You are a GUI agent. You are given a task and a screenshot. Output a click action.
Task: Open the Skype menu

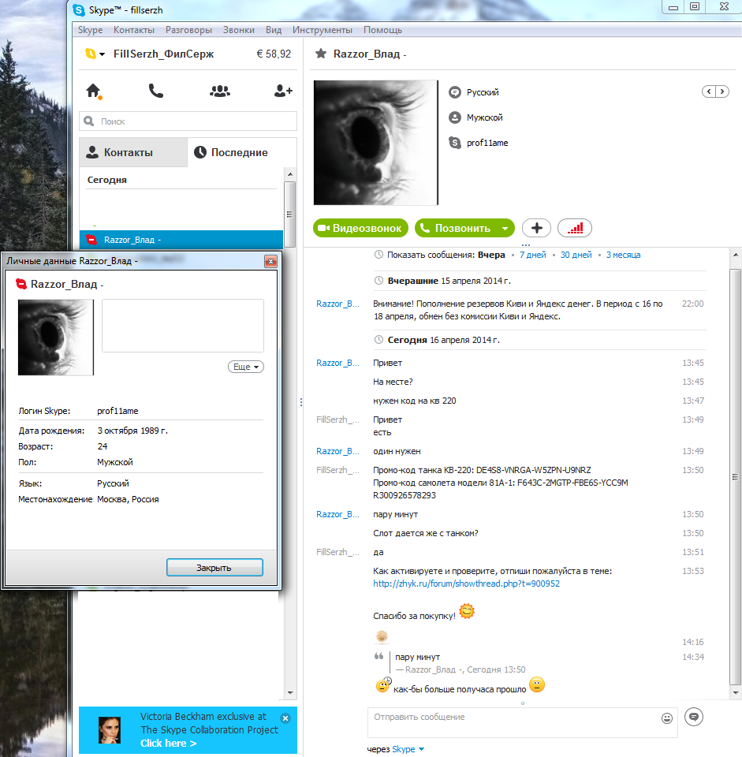pyautogui.click(x=90, y=30)
